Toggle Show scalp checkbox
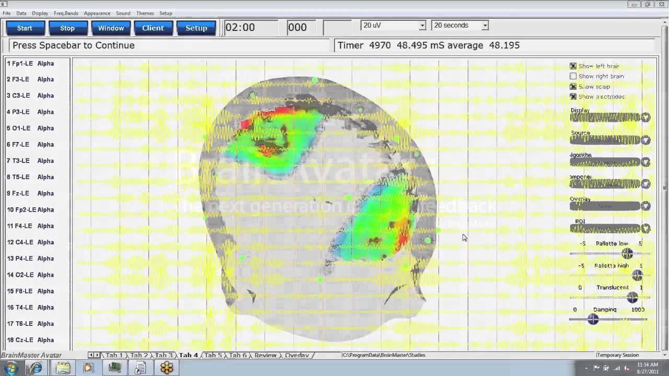669x376 pixels. (573, 87)
